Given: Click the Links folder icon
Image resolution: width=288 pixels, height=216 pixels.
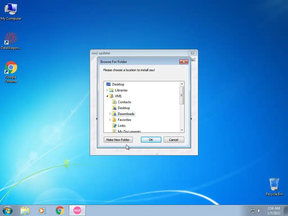Looking at the screenshot, I should click(114, 126).
